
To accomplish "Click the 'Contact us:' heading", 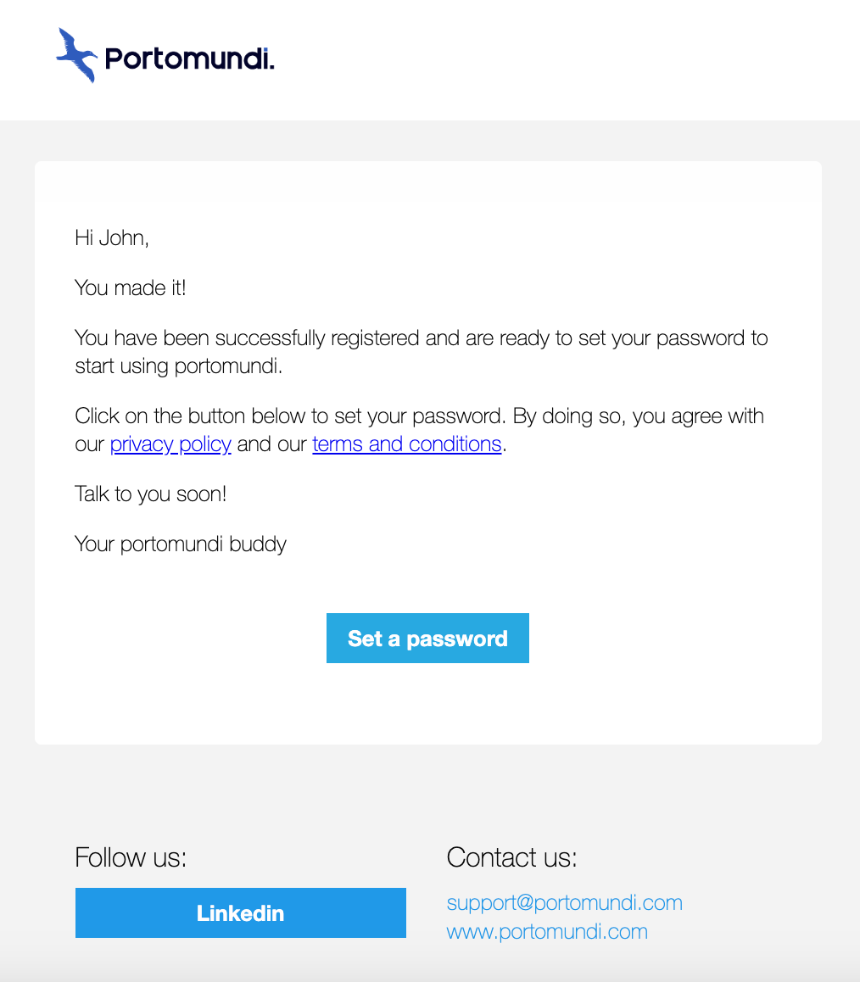I will [x=511, y=857].
